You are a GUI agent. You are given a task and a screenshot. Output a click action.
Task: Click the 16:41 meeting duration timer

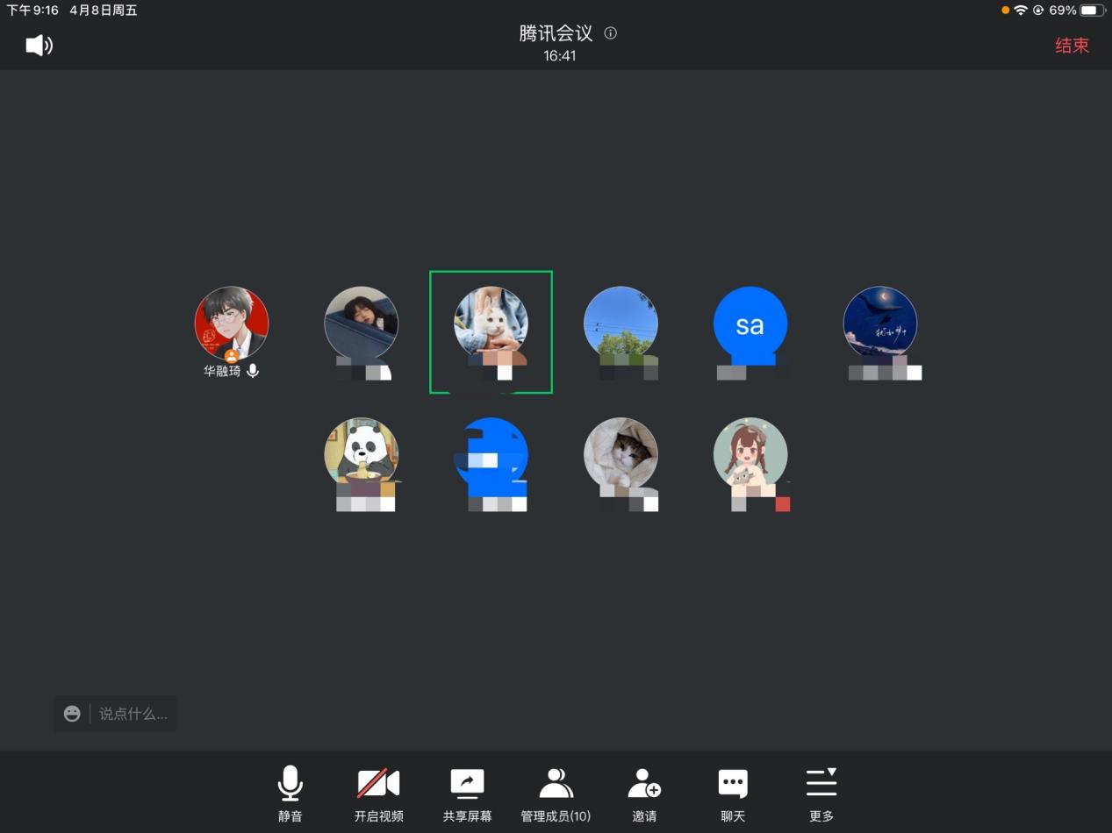(559, 55)
